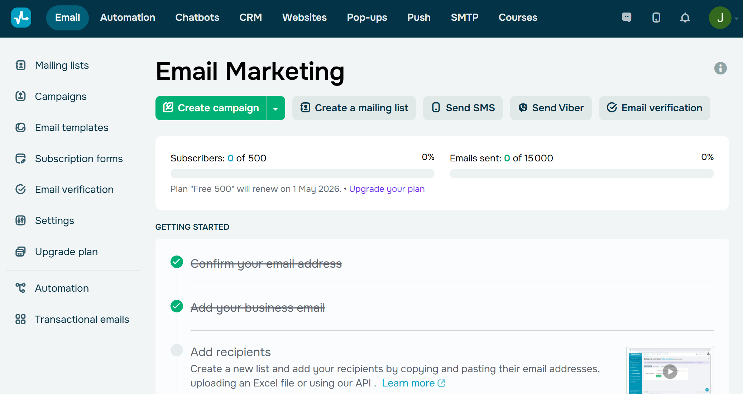This screenshot has width=743, height=394.
Task: Open Subscription forms via its sidebar icon
Action: (21, 158)
